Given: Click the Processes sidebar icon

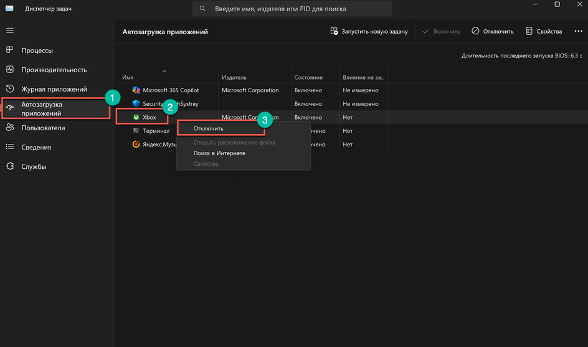Looking at the screenshot, I should pyautogui.click(x=10, y=50).
